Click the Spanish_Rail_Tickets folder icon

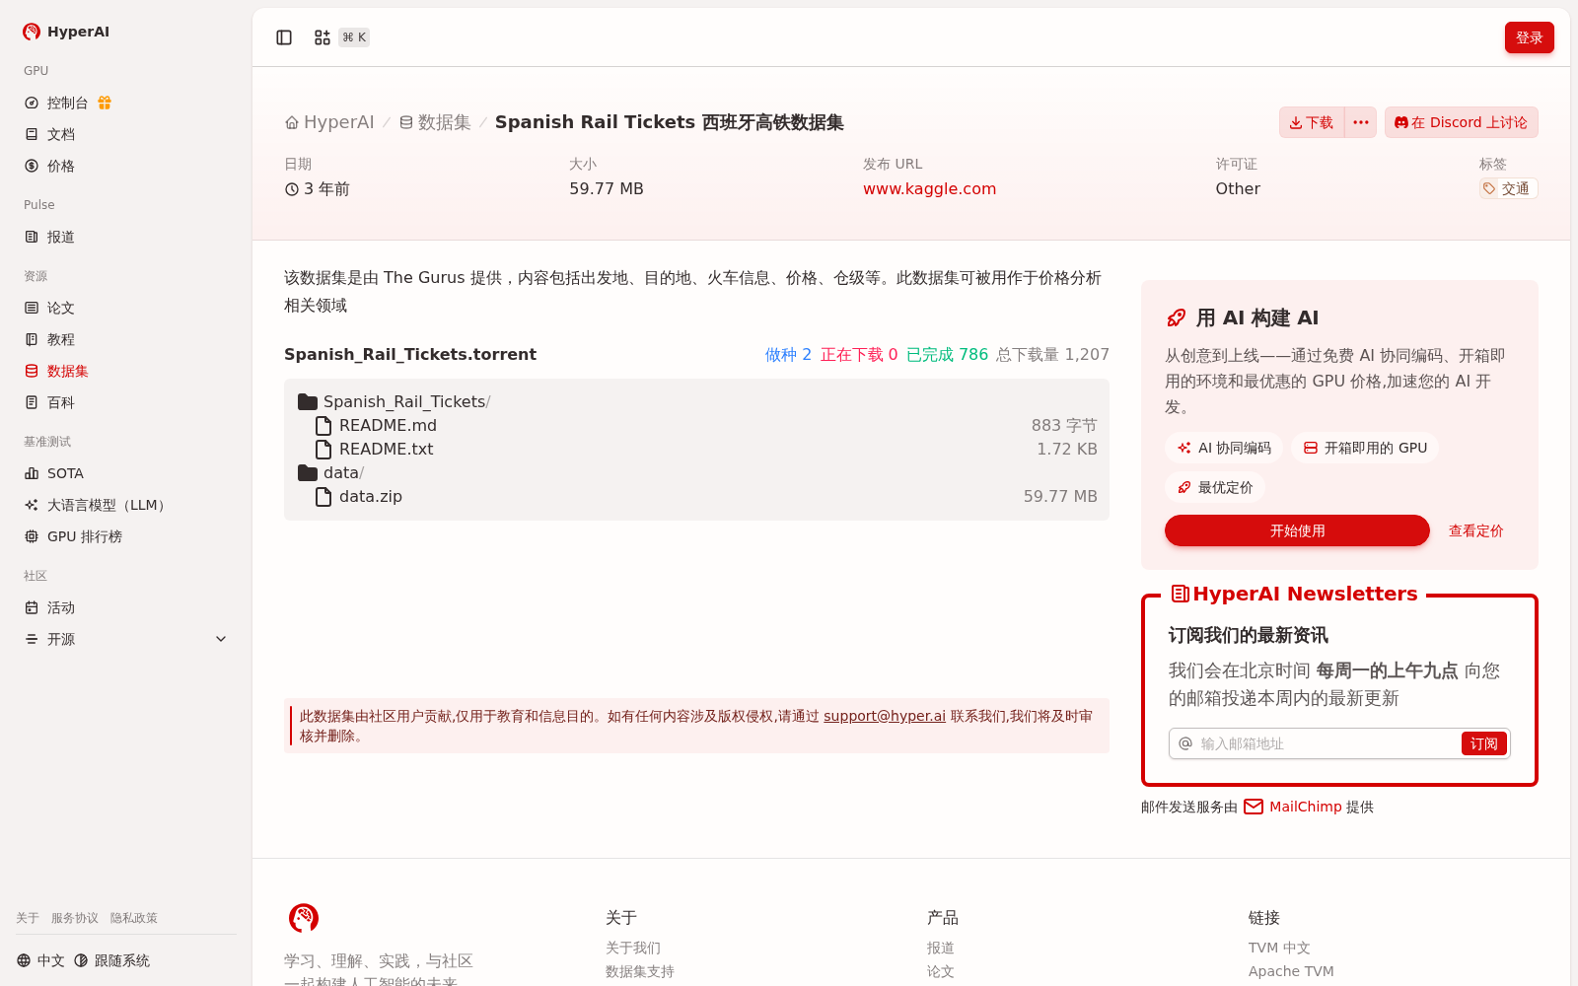308,401
